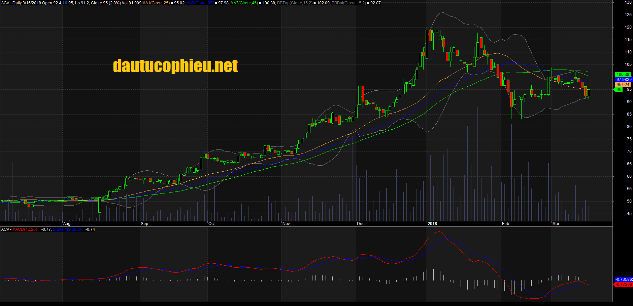The image size is (633, 306).
Task: Select the MA3(Close,45) = 100.38 legend label
Action: pos(253,3)
